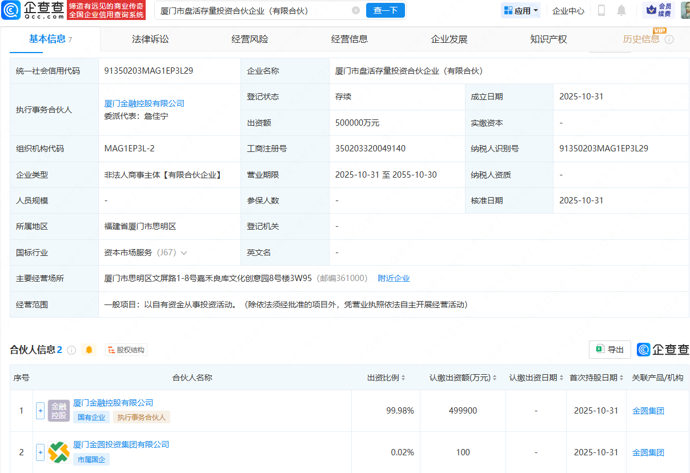Screen dimensions: 690x473
Task: Sort by 出资比例 column
Action: tap(403, 378)
